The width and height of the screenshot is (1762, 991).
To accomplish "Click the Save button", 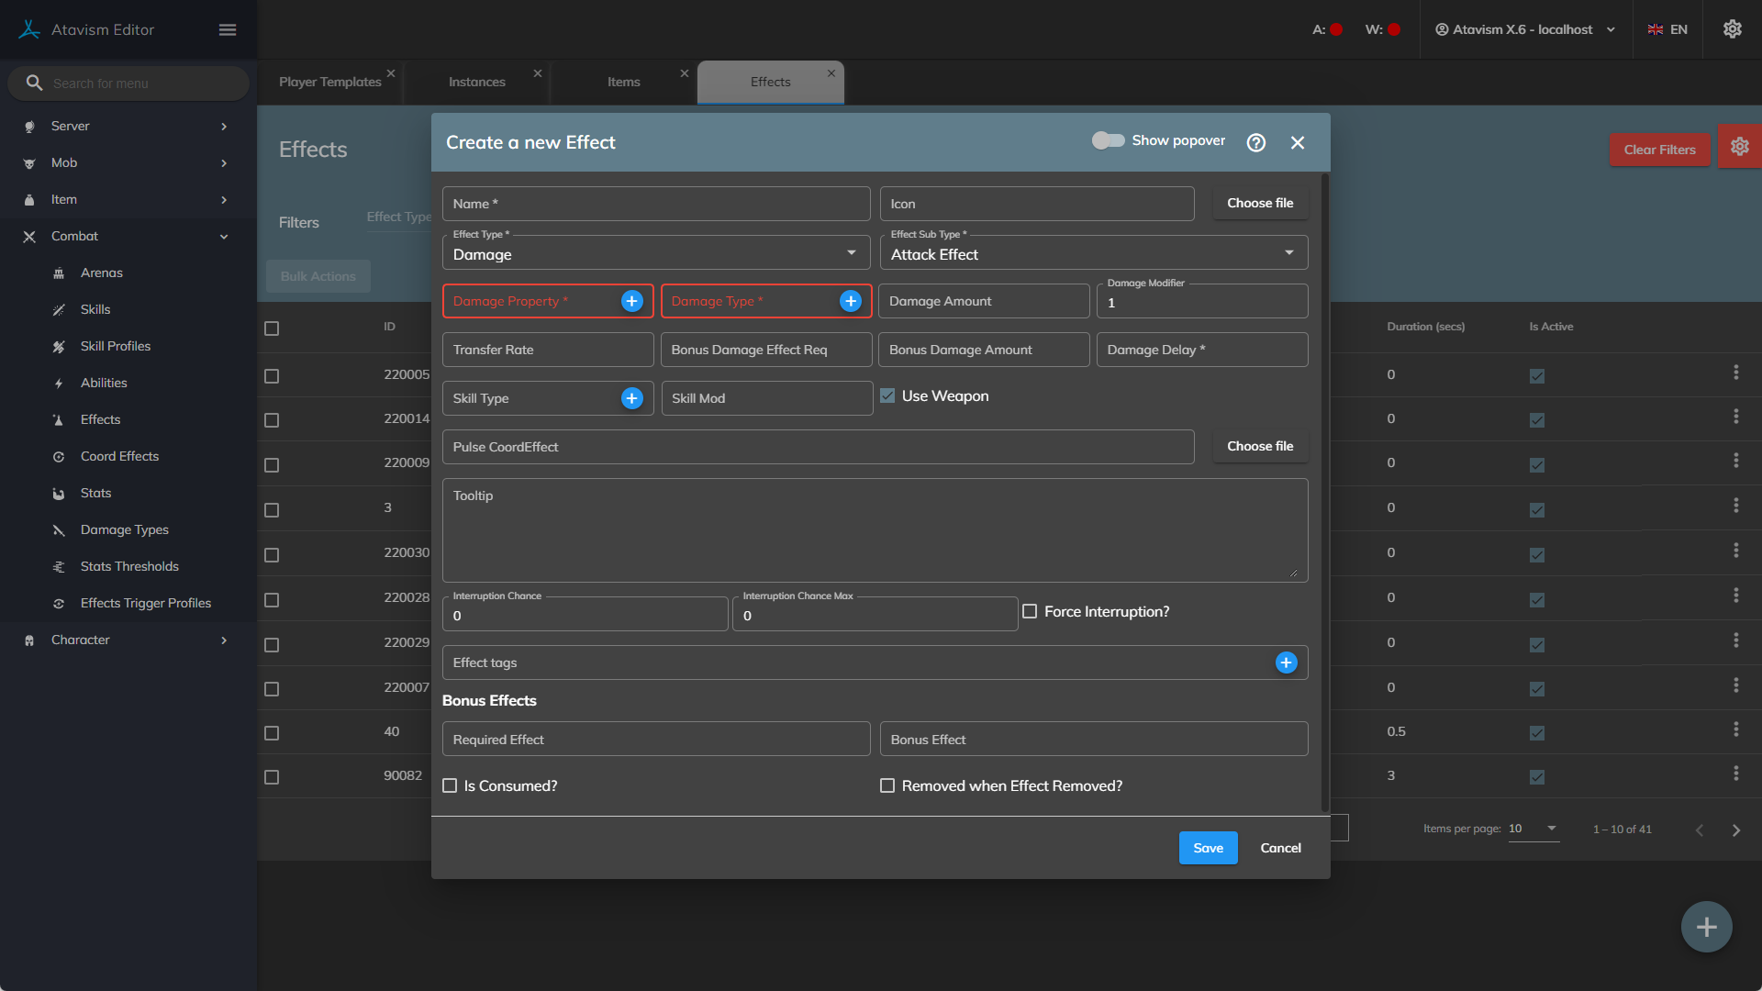I will (1208, 848).
